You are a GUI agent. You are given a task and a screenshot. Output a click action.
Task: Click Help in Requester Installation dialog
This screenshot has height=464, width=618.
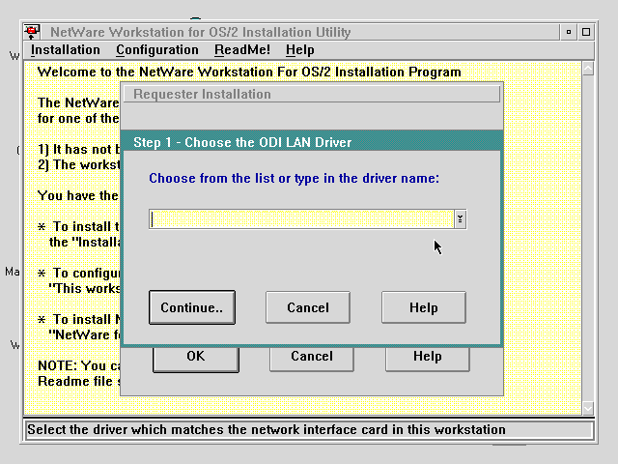[428, 360]
